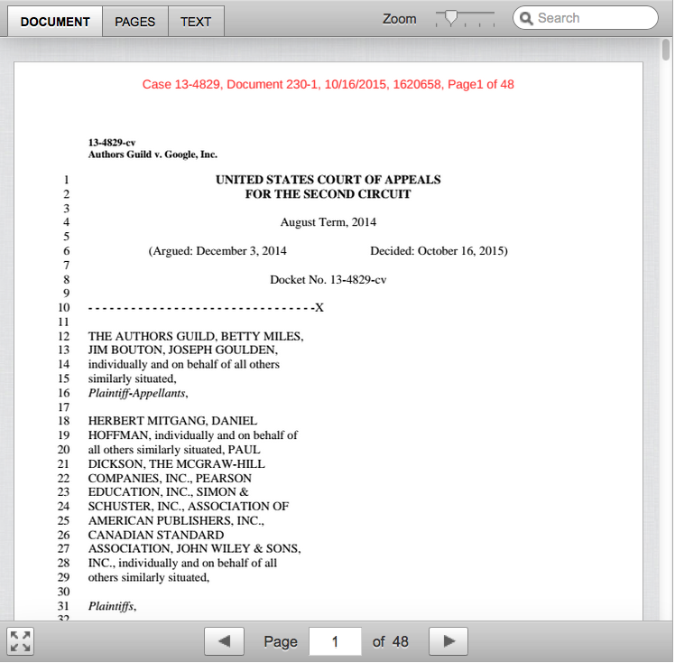Click '(Argued: December 3, 2014' text
675x663 pixels.
click(x=217, y=251)
